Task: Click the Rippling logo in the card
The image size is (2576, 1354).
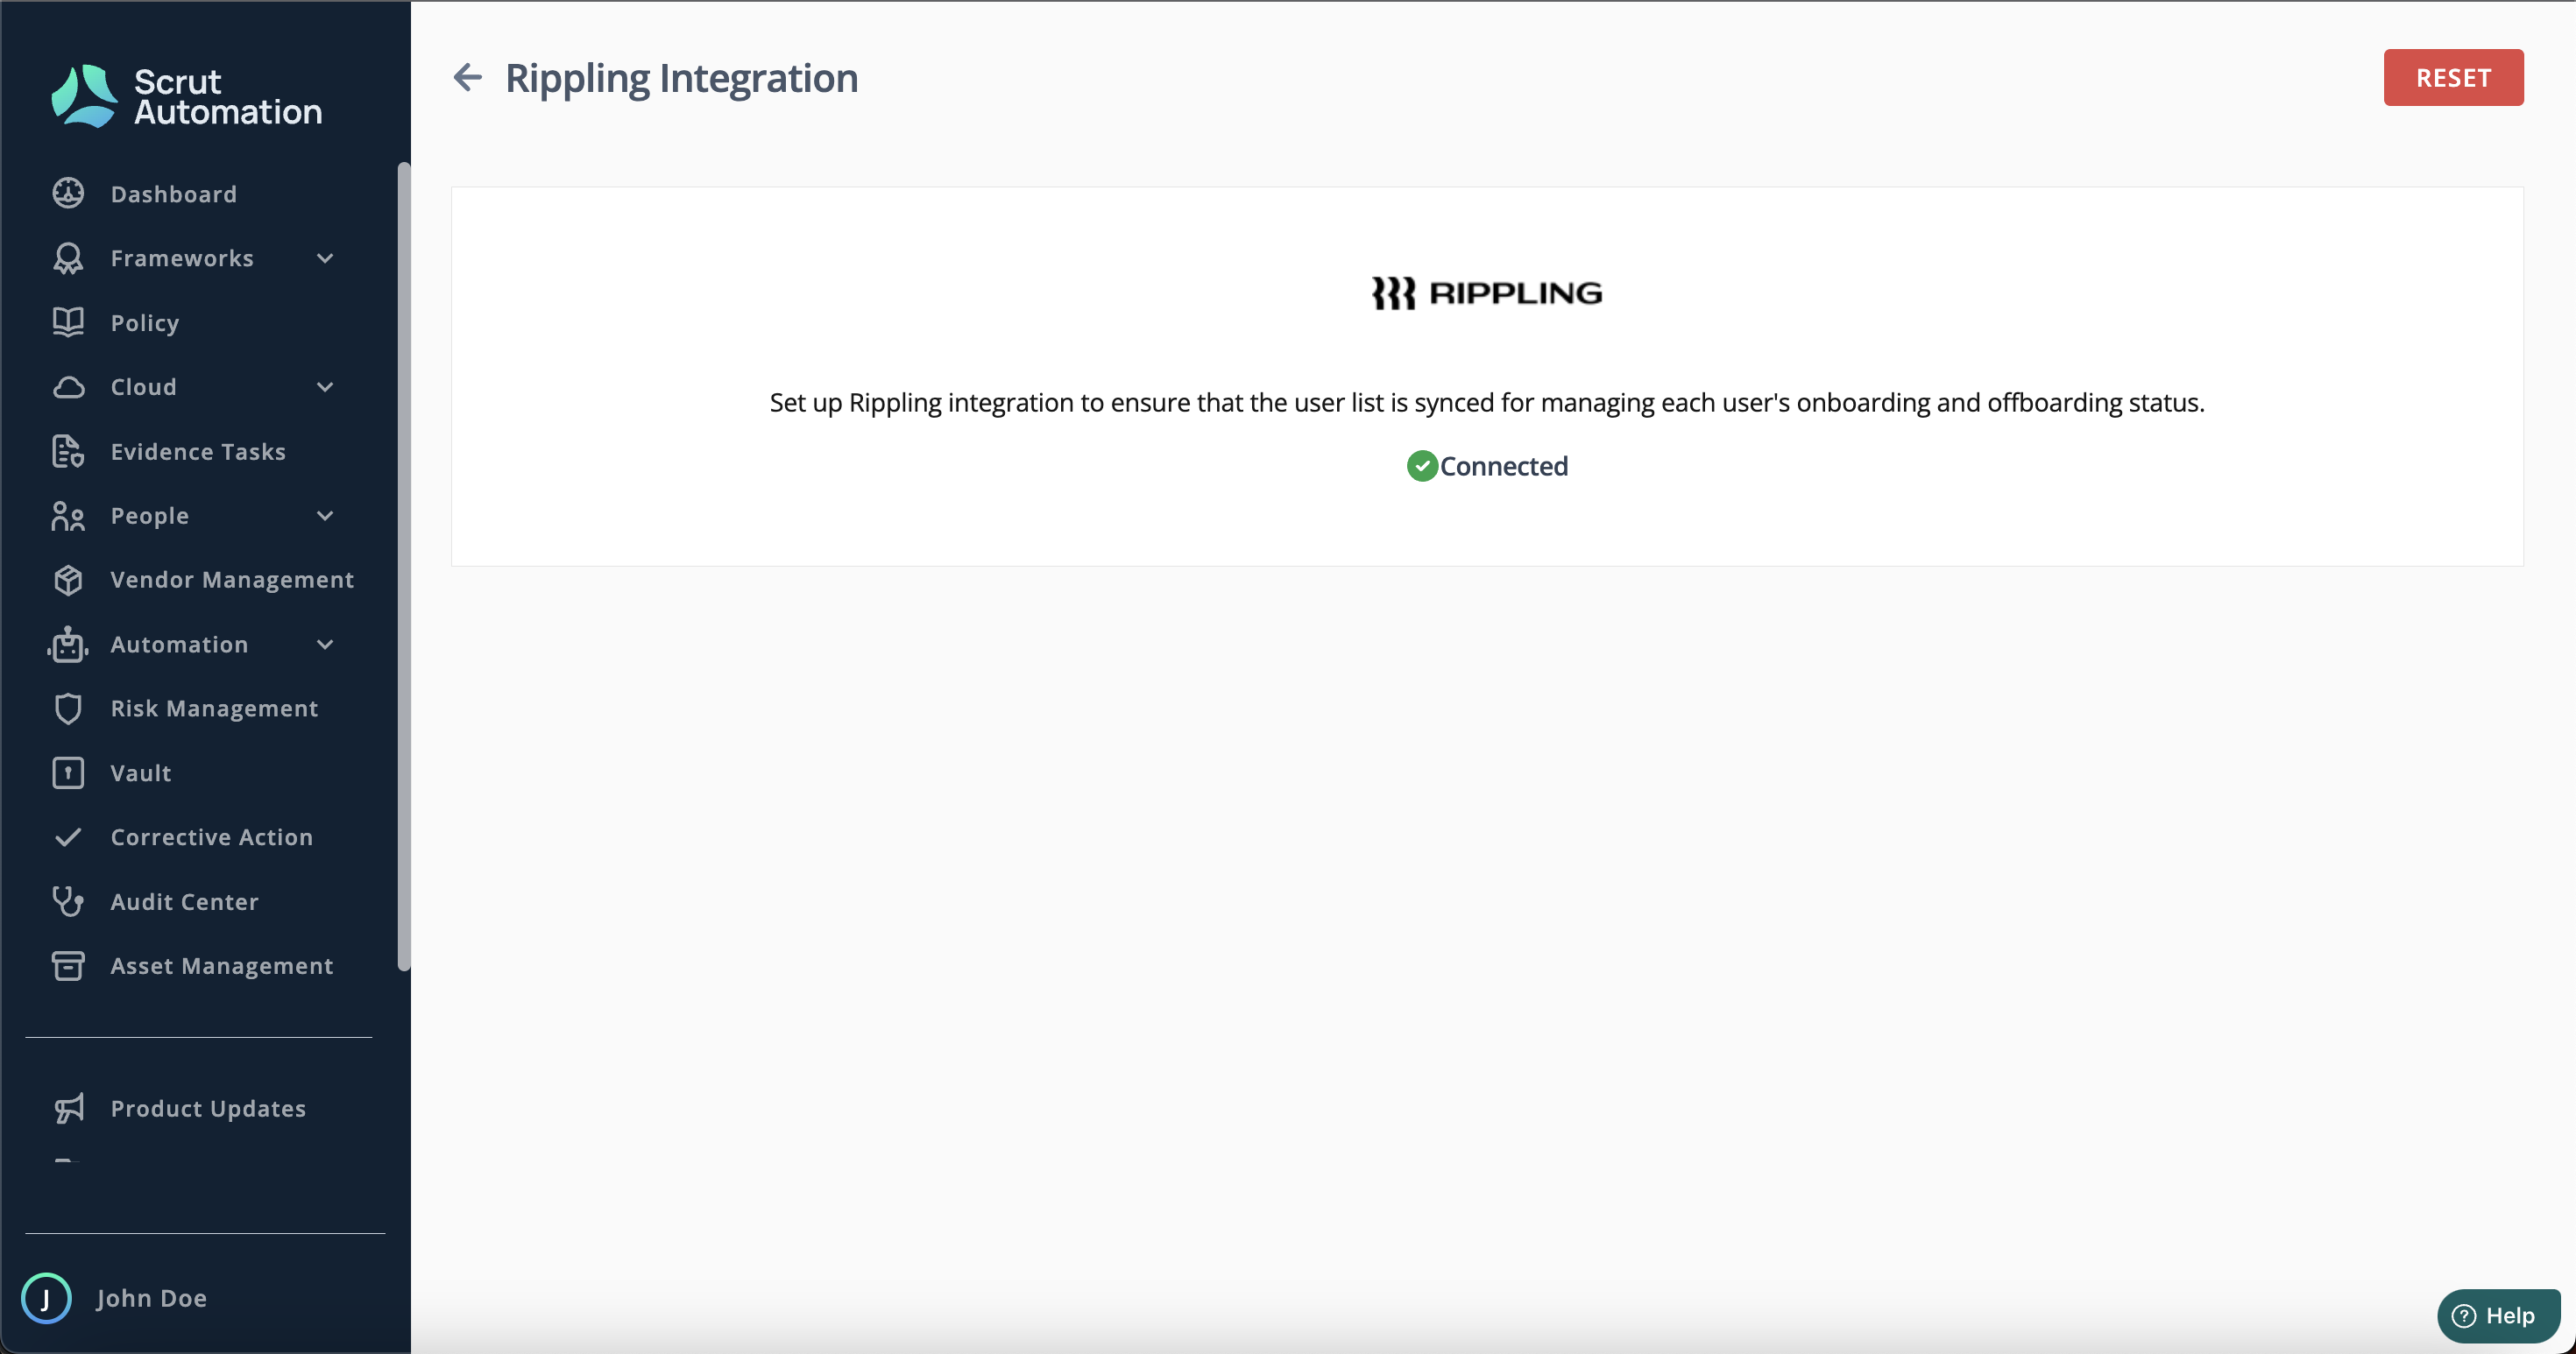Action: click(x=1487, y=293)
